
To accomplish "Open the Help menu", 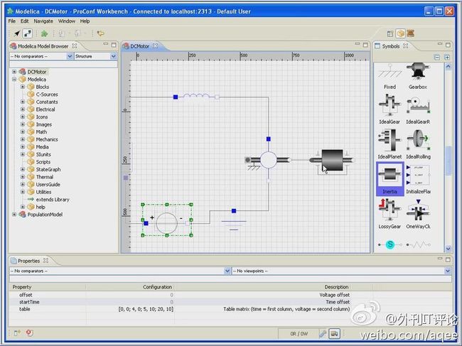I will click(x=85, y=21).
